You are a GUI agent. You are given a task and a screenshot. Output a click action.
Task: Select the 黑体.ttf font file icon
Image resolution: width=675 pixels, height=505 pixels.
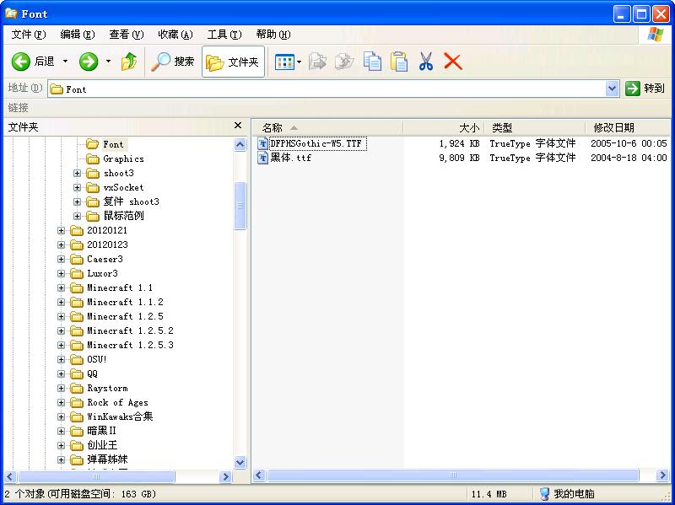(x=262, y=158)
